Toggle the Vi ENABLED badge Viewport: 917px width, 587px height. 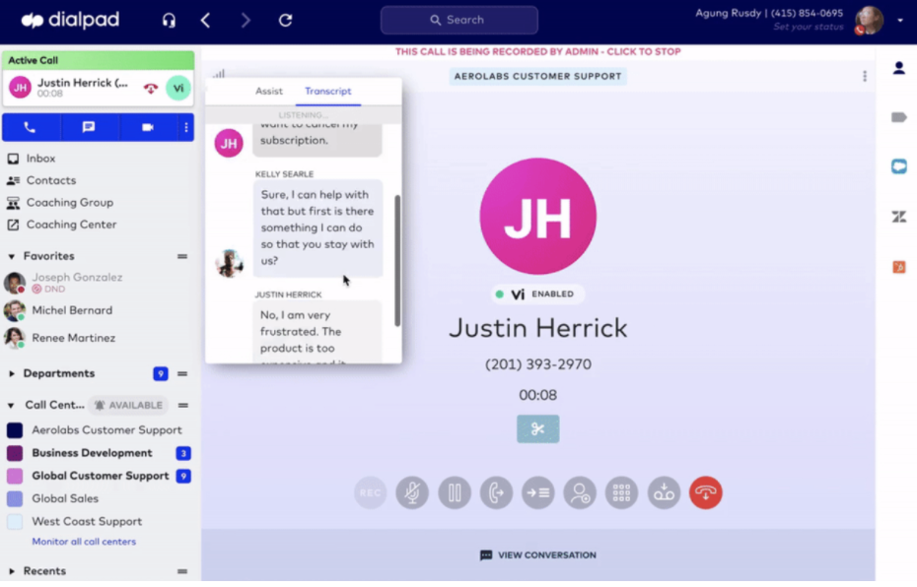click(x=536, y=294)
